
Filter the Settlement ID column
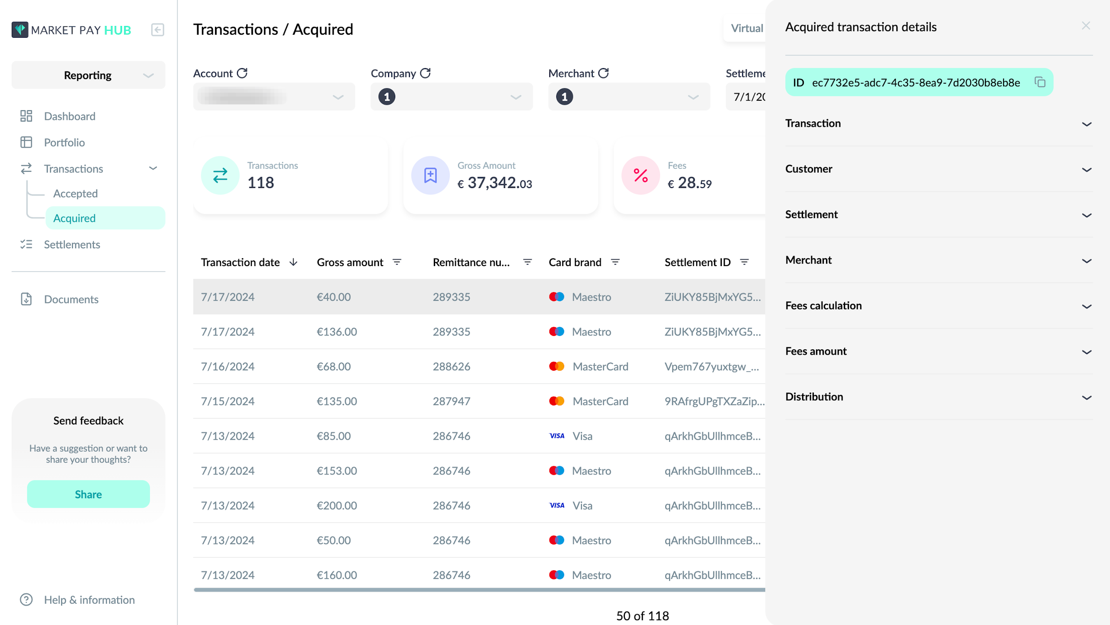click(x=744, y=262)
